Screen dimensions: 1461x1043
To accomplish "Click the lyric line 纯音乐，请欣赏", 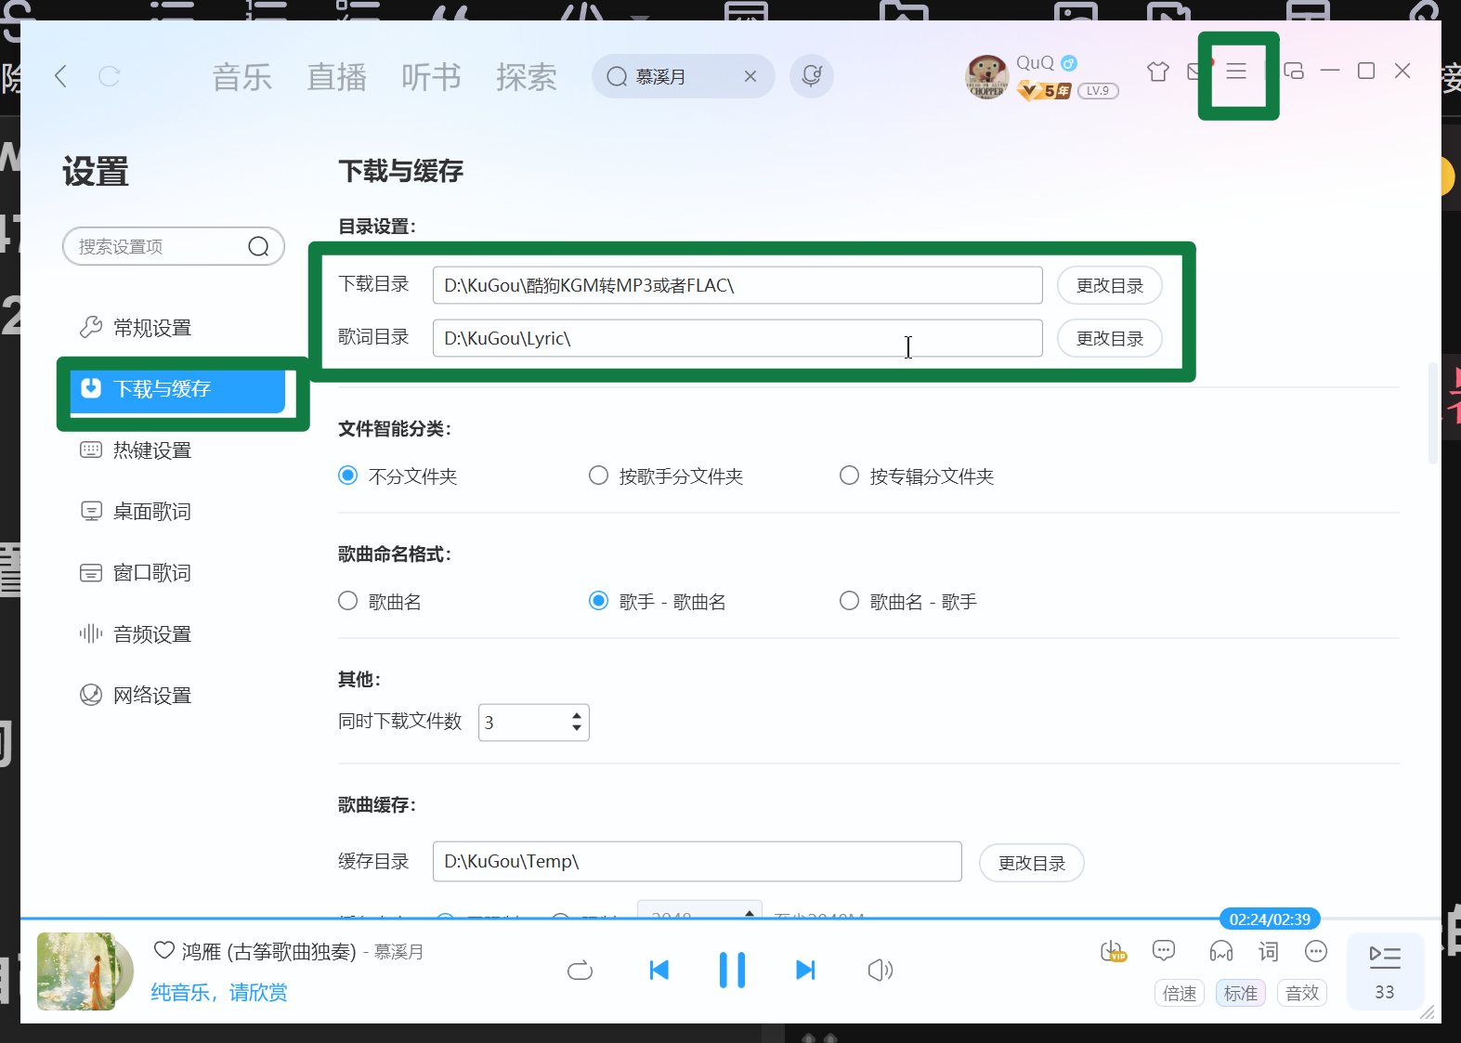I will click(219, 993).
